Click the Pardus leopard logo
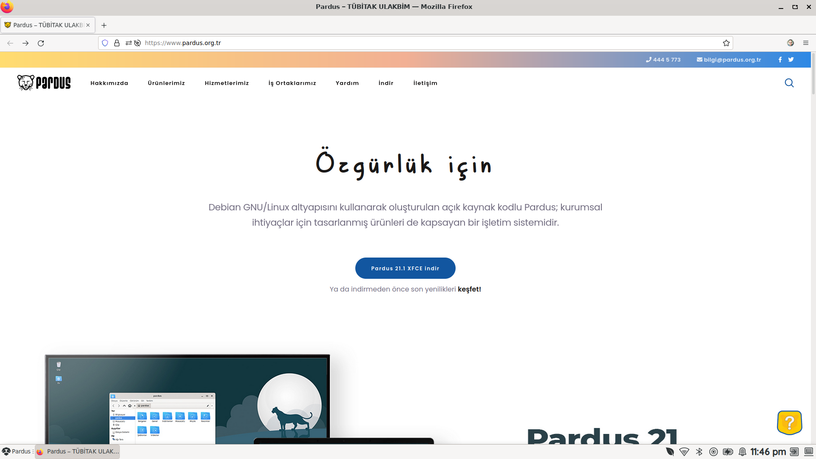Screen dimensions: 816x459 click(x=44, y=82)
